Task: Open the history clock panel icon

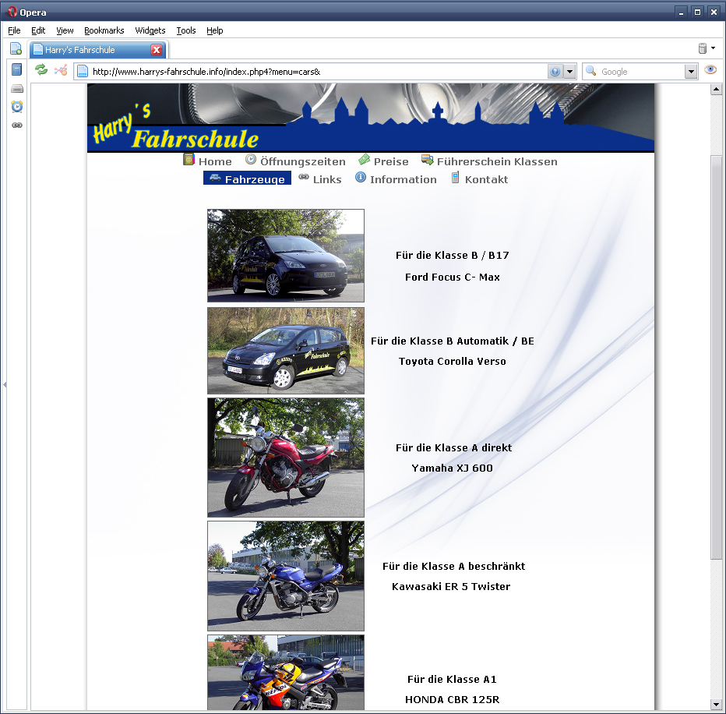Action: click(16, 107)
